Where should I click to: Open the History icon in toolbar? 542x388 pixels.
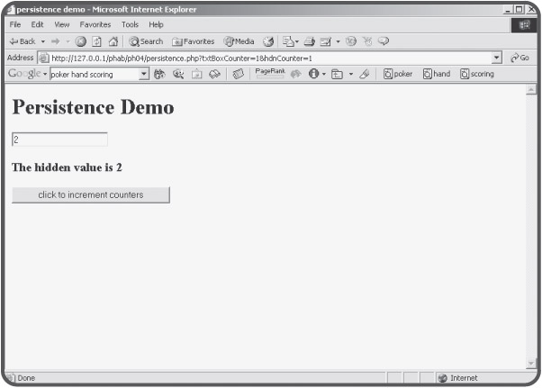[x=268, y=41]
